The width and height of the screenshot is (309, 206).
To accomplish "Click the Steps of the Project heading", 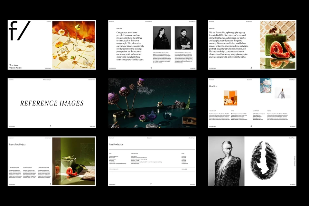I will tap(17, 145).
